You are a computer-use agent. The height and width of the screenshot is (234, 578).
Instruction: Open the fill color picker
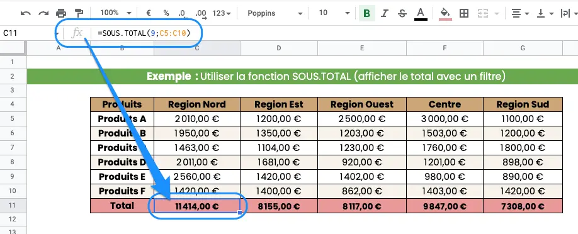pyautogui.click(x=445, y=14)
